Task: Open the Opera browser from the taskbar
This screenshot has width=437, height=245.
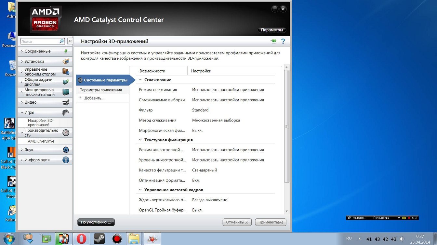Action: [81, 239]
